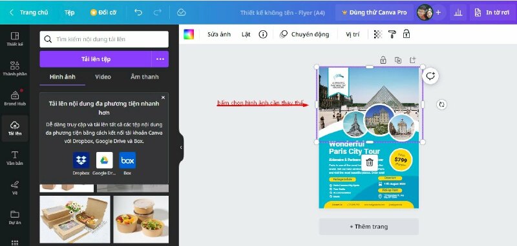
Task: Open the account avatar
Action: pos(425,12)
